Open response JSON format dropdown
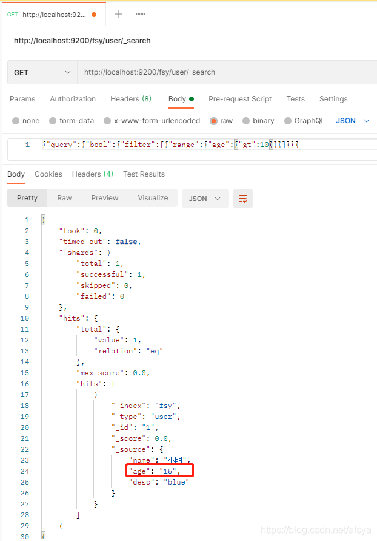377x541 pixels. (x=205, y=198)
